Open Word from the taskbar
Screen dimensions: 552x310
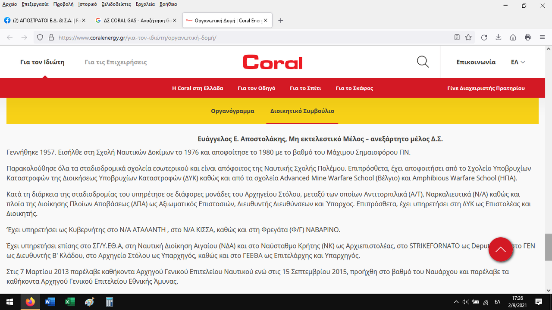click(x=50, y=302)
